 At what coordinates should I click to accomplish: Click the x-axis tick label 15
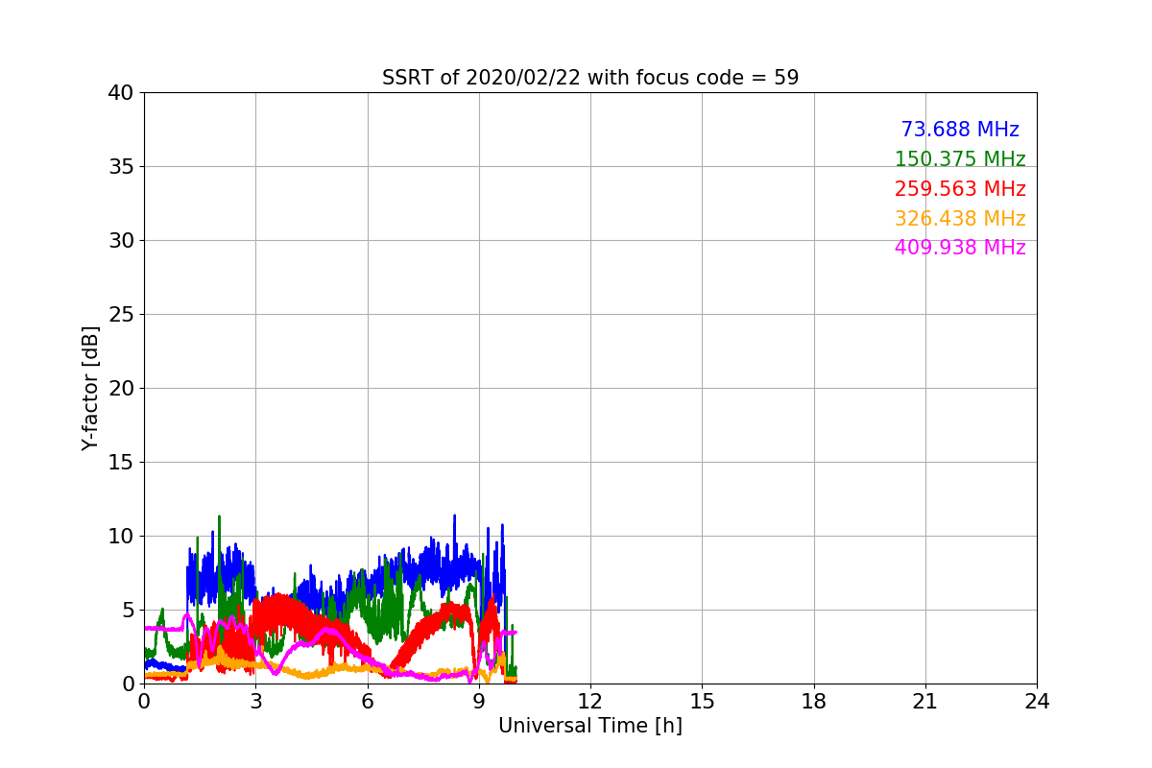coord(702,702)
